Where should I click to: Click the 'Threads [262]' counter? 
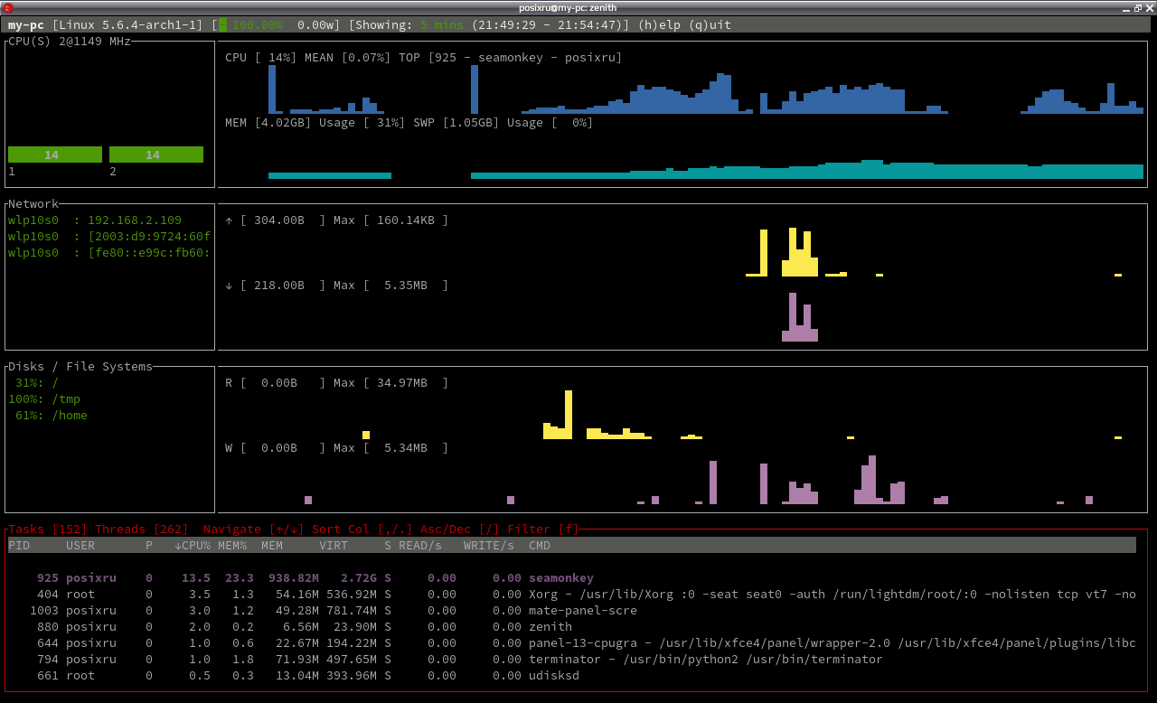click(x=142, y=530)
